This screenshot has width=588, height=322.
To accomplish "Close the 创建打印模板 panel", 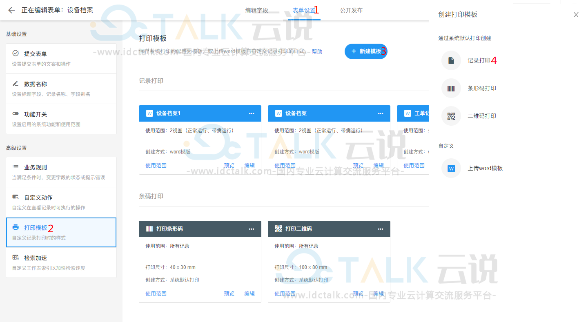I will pos(576,15).
